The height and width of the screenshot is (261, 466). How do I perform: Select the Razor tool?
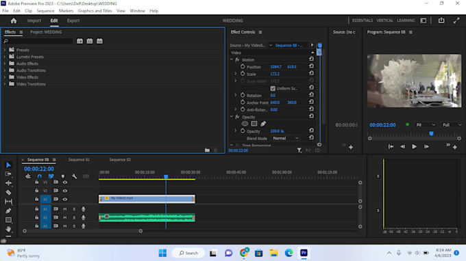(8, 192)
